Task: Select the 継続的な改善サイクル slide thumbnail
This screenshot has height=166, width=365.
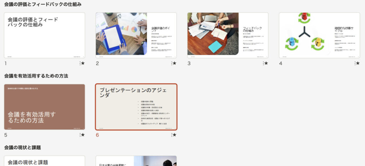Action: [319, 35]
